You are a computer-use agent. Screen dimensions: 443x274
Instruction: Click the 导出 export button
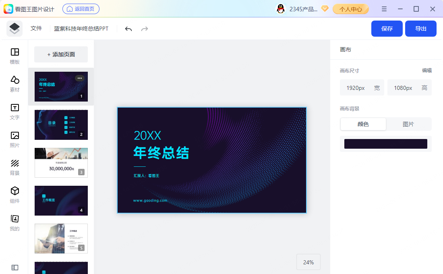(x=421, y=29)
